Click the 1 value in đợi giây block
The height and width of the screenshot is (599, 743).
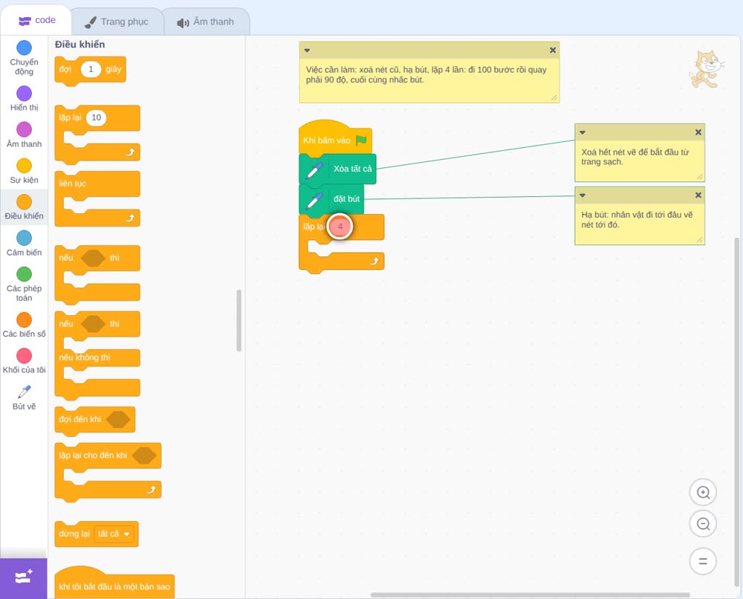pos(91,69)
